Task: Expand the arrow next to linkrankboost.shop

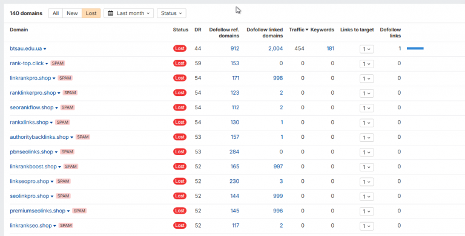Action: tap(59, 167)
